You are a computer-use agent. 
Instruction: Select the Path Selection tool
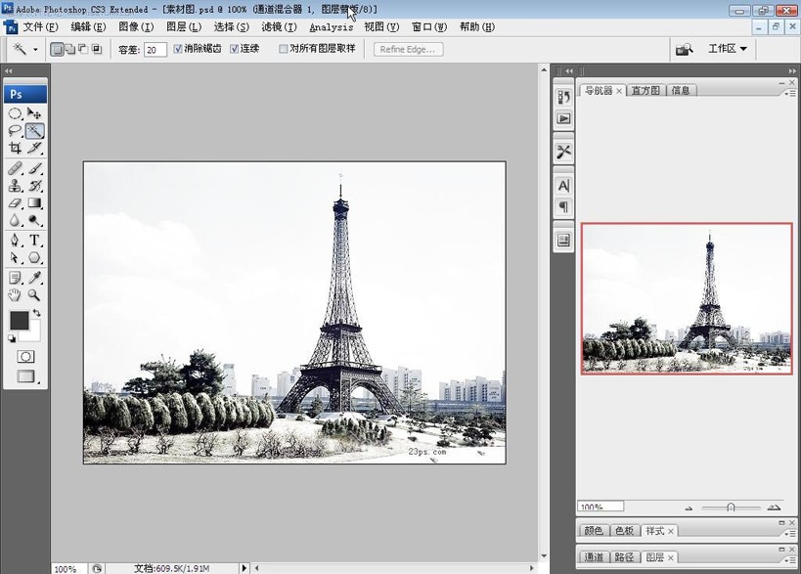click(x=15, y=257)
